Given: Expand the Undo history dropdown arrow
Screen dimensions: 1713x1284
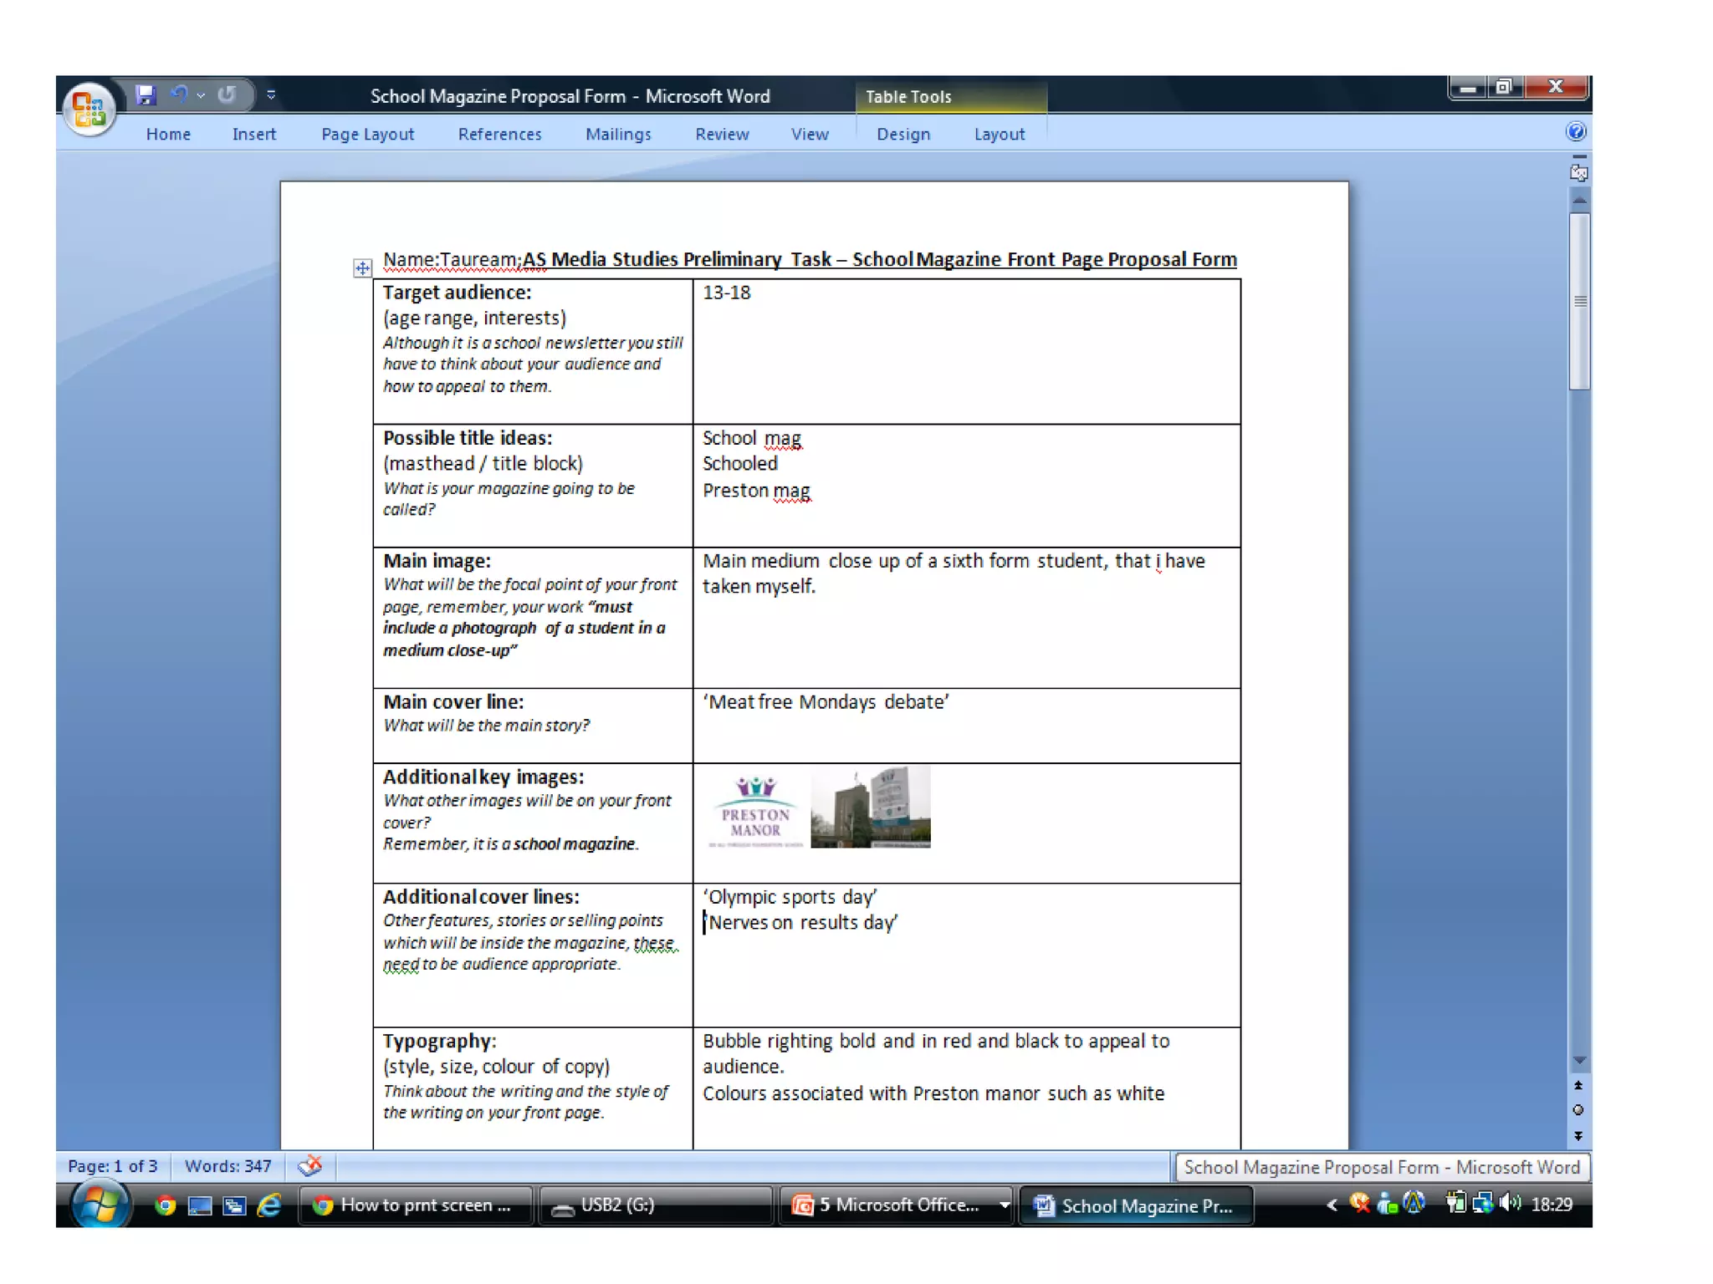Looking at the screenshot, I should (x=202, y=95).
